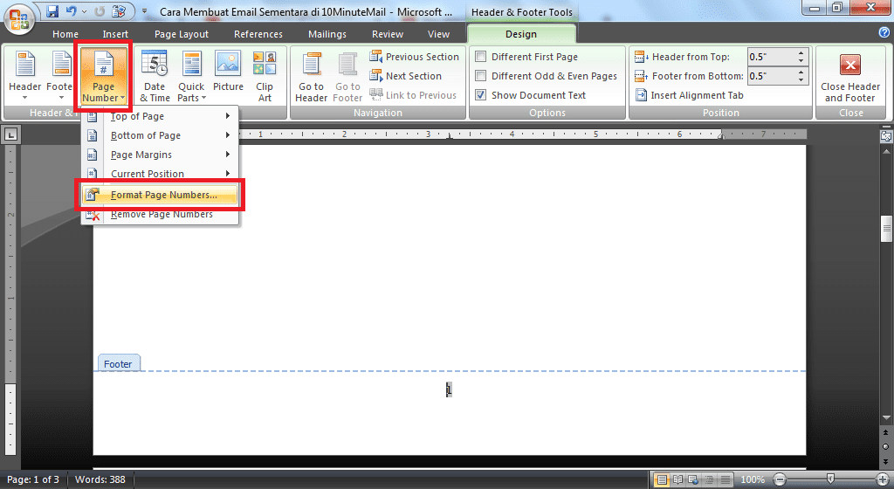This screenshot has height=489, width=894.
Task: Switch to Full Screen Reading view
Action: 677,480
